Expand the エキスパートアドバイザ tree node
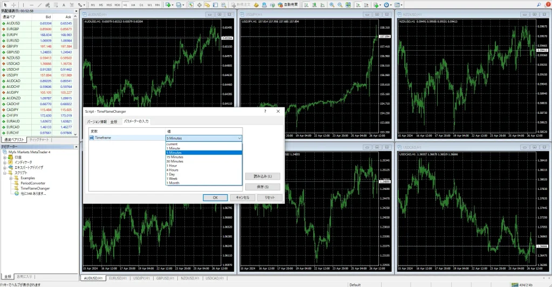 [x=5, y=168]
